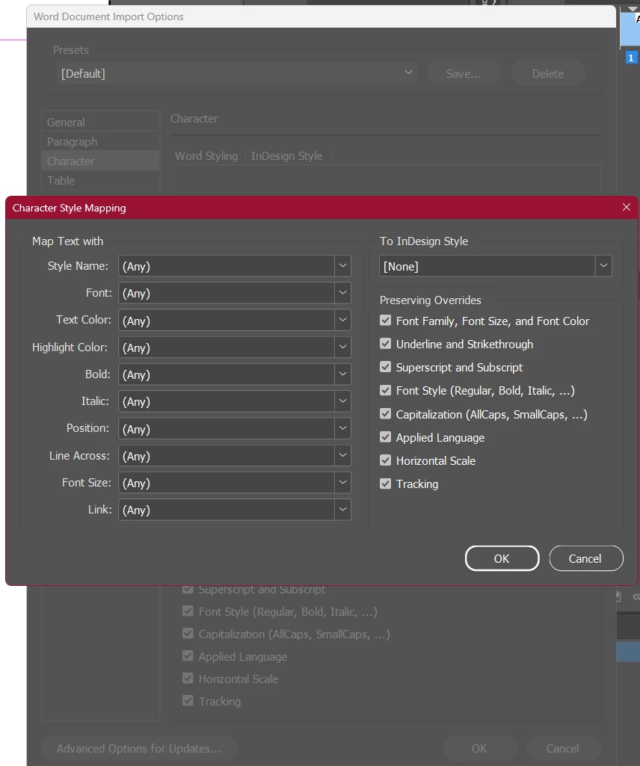640x766 pixels.
Task: Cancel the Character Style Mapping dialog
Action: pos(586,558)
